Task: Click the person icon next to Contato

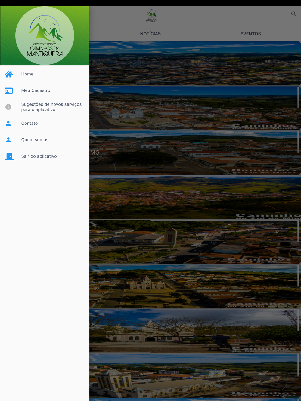Action: (x=8, y=124)
